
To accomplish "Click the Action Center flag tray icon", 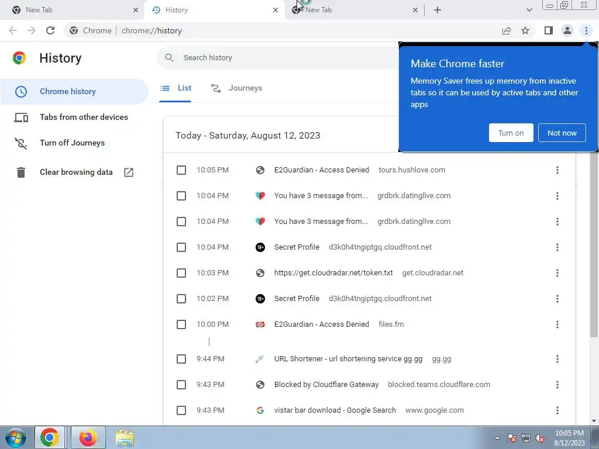I will pyautogui.click(x=512, y=438).
